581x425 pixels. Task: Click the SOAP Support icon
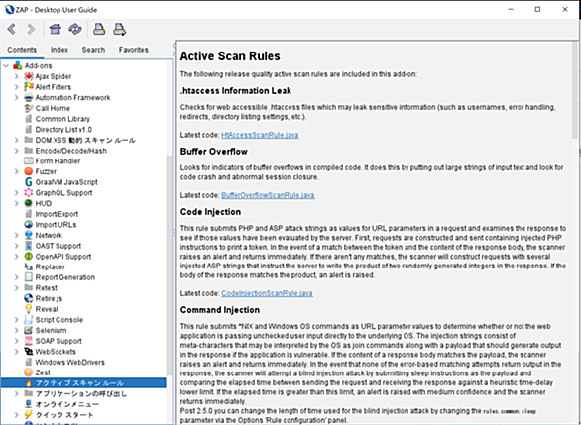29,341
